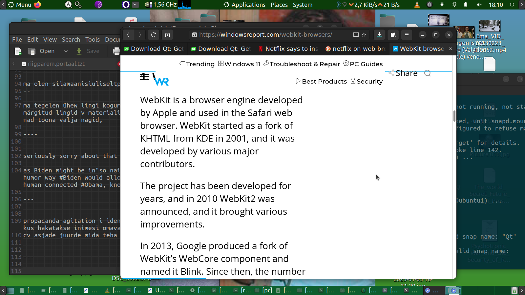Open the Security section link
This screenshot has height=295, width=525.
367,81
